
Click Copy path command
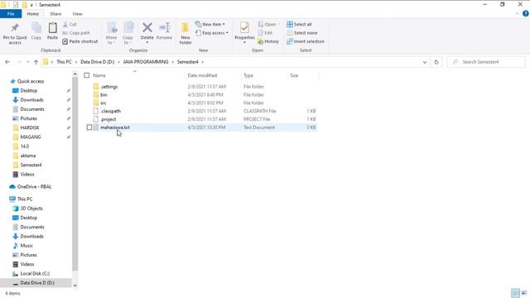76,33
